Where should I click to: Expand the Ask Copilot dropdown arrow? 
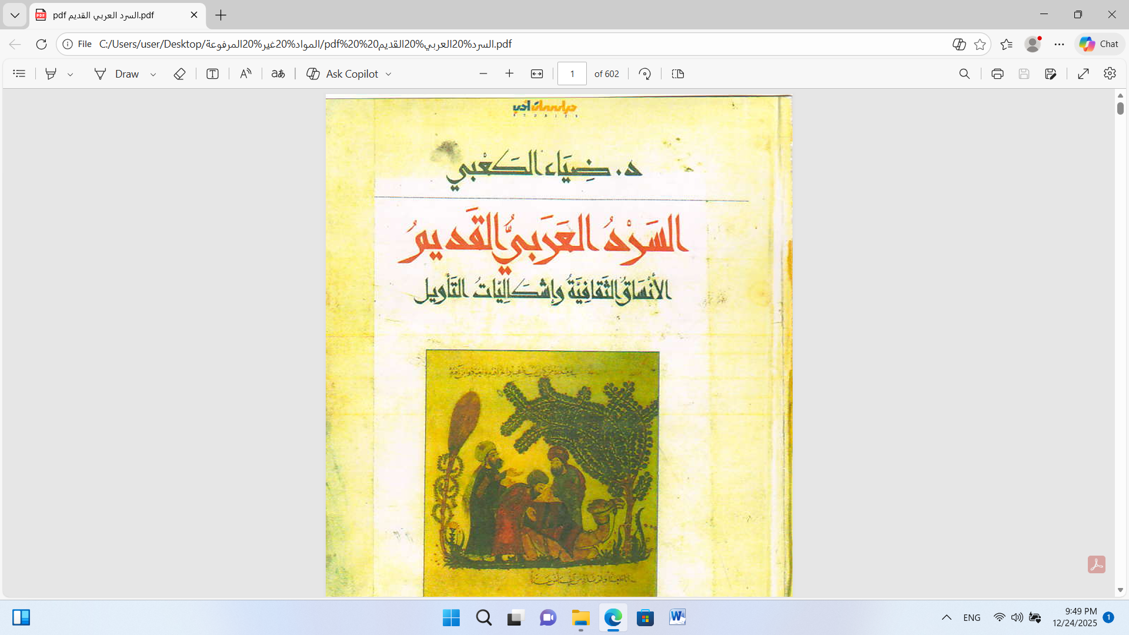click(x=389, y=74)
